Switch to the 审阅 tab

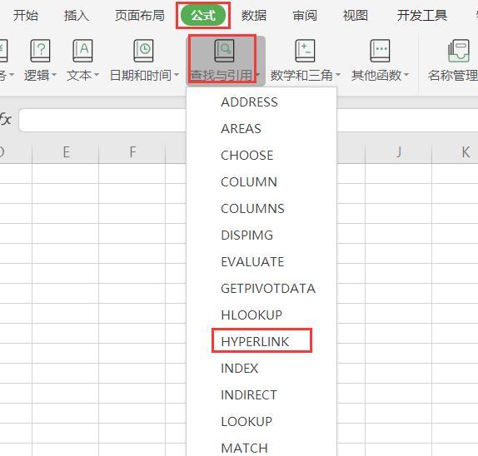(x=305, y=15)
